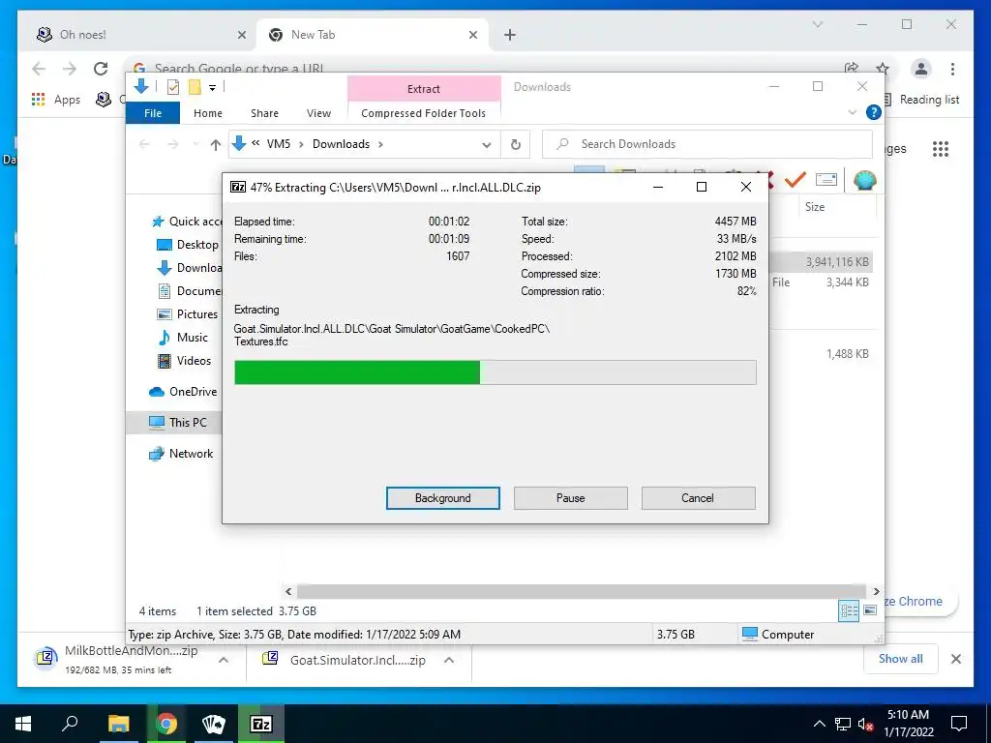Bookmark this page with star icon
Image resolution: width=991 pixels, height=743 pixels.
[883, 69]
